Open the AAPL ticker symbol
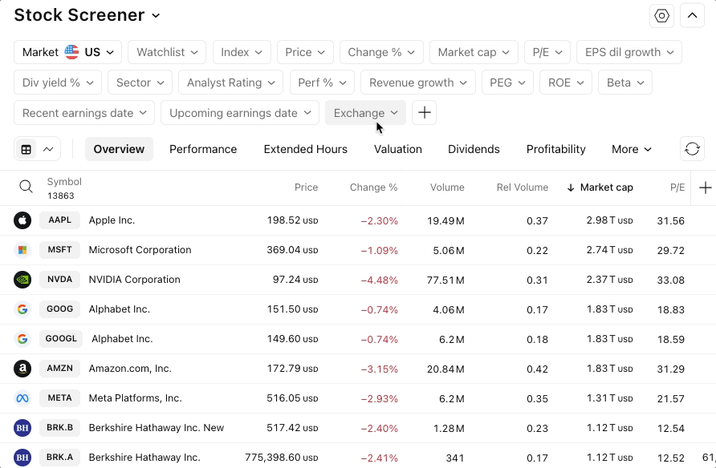 [x=60, y=220]
